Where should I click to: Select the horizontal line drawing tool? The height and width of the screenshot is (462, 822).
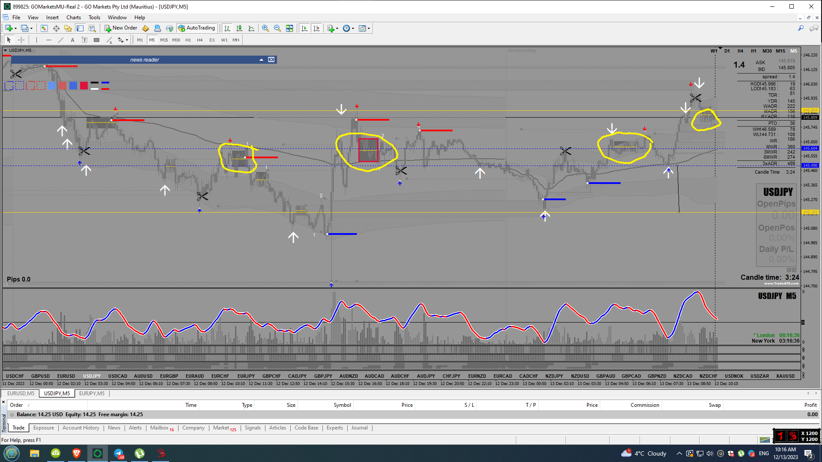click(48, 40)
